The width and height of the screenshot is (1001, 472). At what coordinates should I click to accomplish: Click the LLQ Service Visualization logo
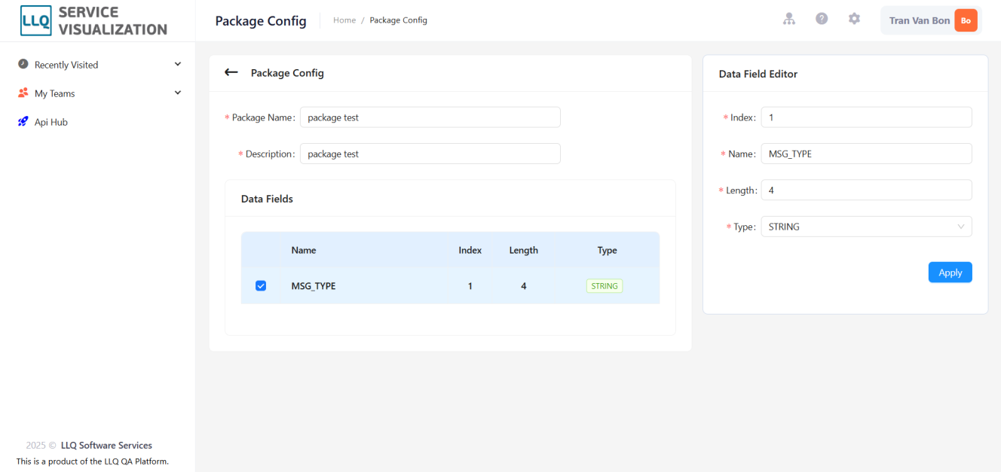(94, 21)
